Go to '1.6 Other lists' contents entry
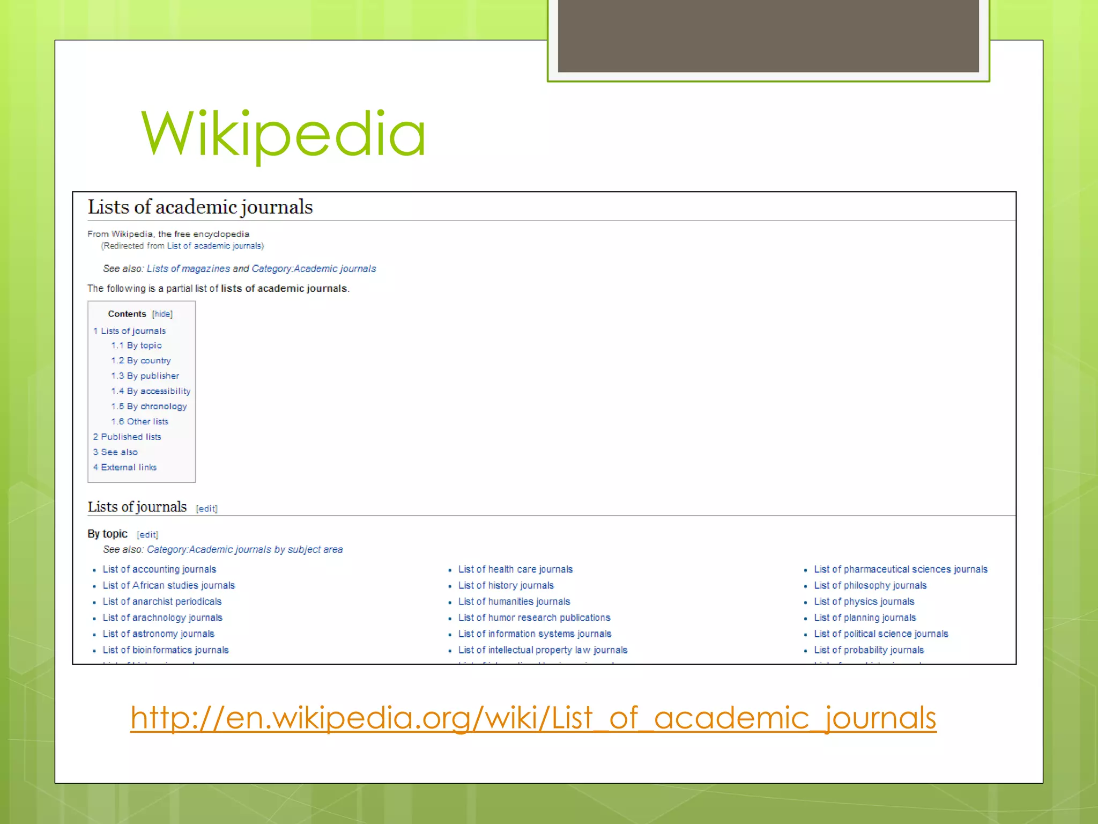This screenshot has width=1098, height=824. (140, 422)
